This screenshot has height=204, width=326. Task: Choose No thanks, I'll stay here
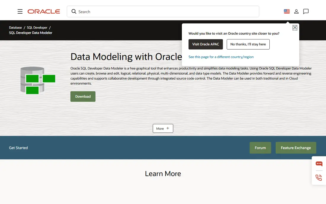(248, 44)
